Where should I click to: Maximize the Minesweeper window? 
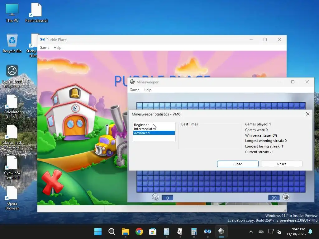click(x=293, y=82)
